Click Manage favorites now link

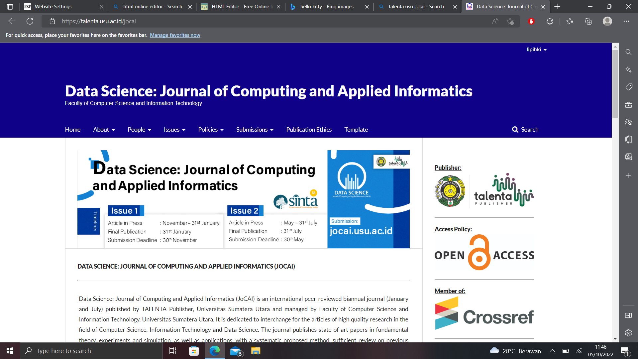coord(175,35)
